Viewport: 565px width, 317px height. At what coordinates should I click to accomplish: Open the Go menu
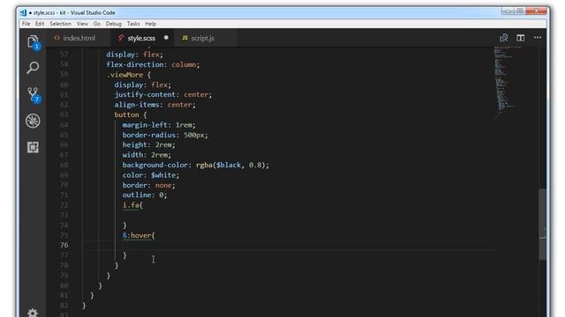click(97, 24)
